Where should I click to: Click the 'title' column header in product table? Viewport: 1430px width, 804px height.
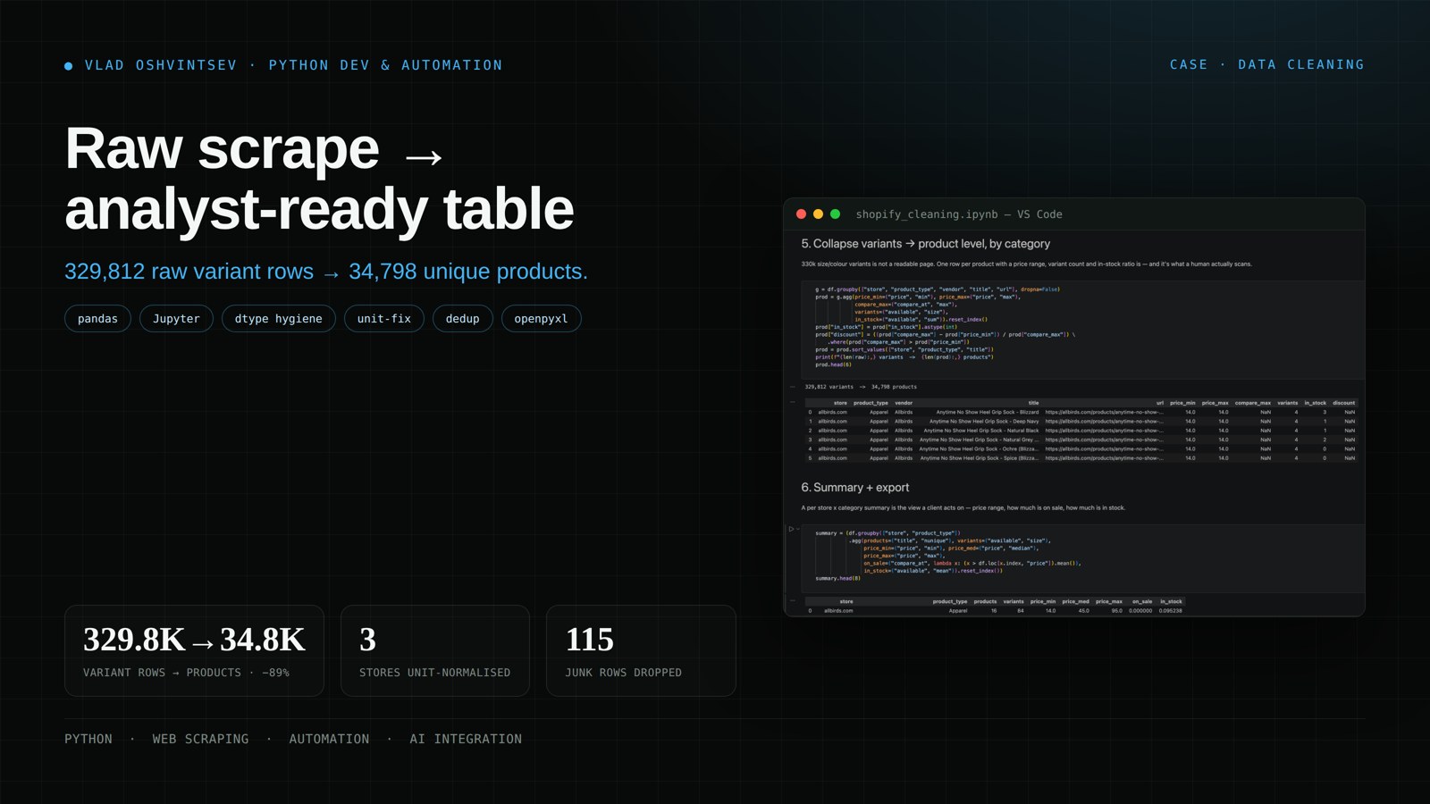(x=1033, y=403)
